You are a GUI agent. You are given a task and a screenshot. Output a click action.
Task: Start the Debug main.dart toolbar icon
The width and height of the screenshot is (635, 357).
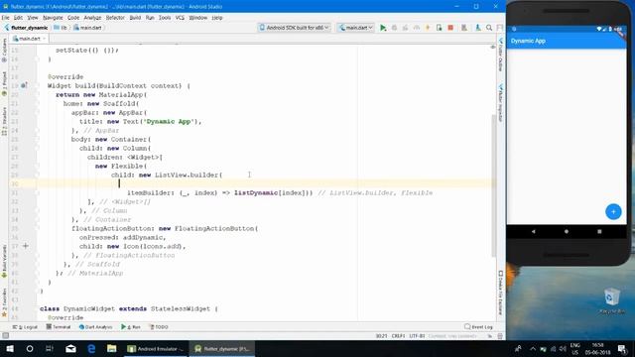click(x=394, y=28)
